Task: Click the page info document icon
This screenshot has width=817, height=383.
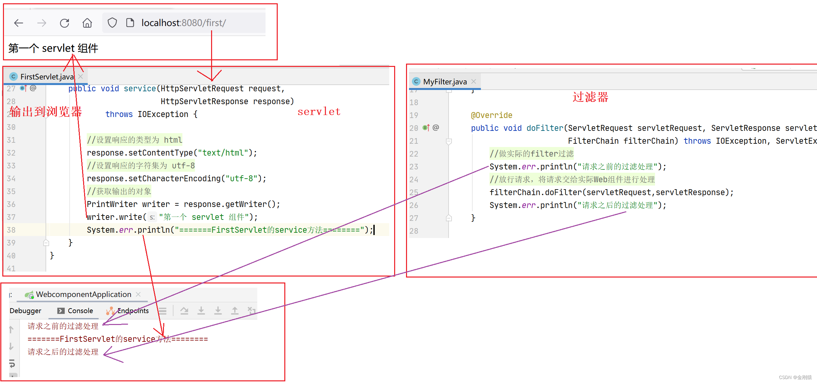Action: click(x=130, y=23)
